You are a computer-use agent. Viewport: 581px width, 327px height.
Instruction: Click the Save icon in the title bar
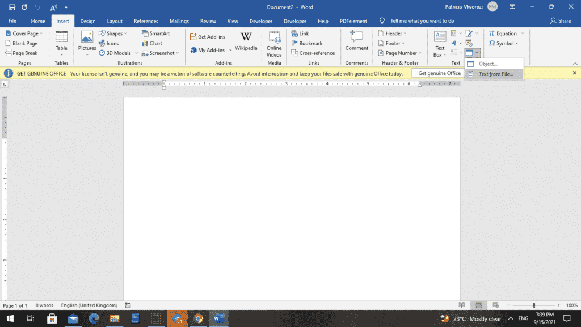point(12,7)
